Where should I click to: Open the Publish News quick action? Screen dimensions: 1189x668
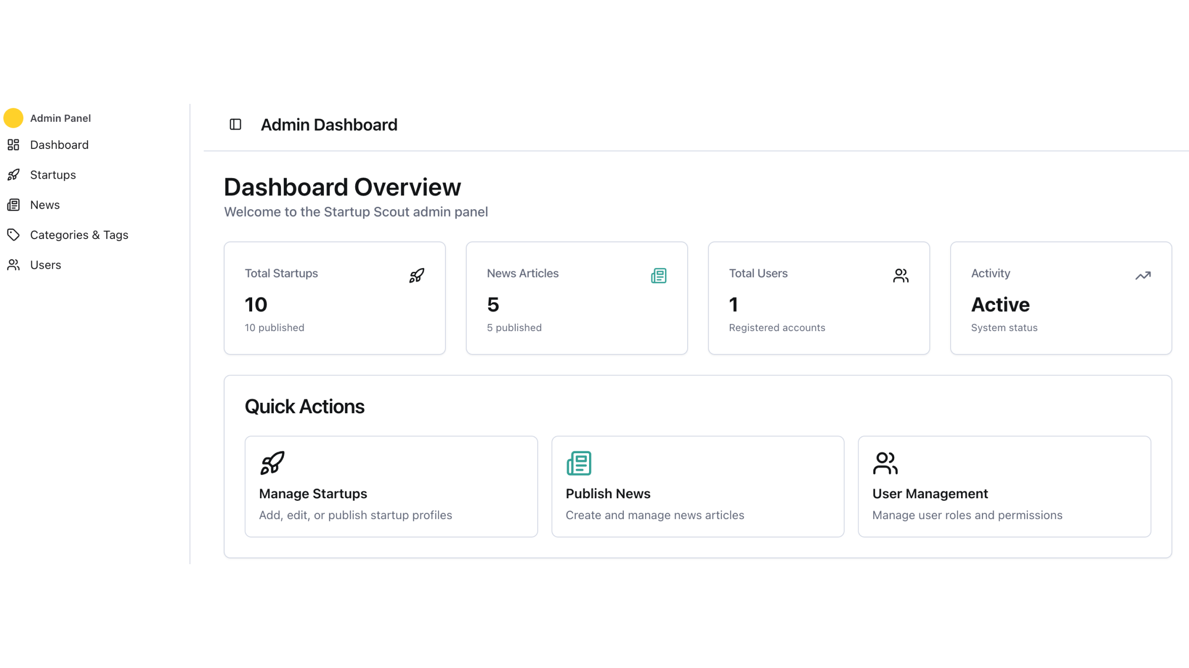point(698,486)
